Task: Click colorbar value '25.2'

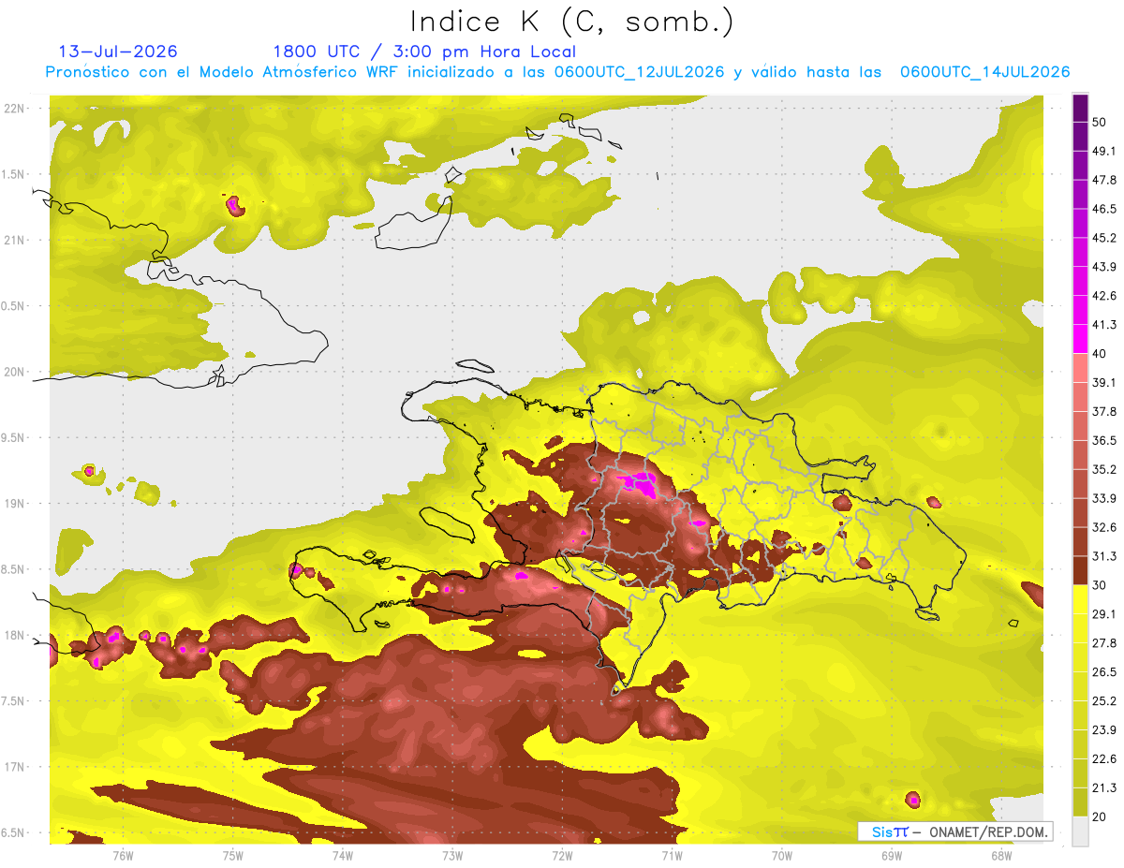Action: pyautogui.click(x=1105, y=701)
